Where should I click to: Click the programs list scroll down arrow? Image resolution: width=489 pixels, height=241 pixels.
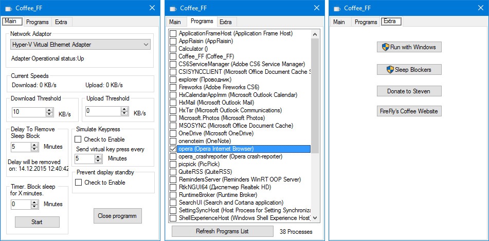point(315,218)
